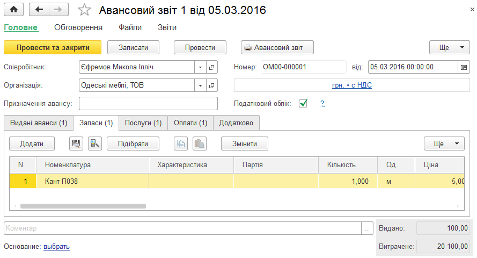
Task: Open the top Ще dropdown menu
Action: click(x=450, y=47)
